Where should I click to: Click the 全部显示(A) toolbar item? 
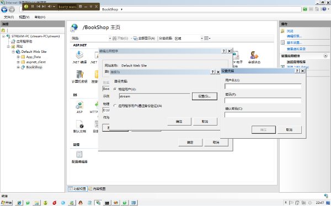(145, 39)
